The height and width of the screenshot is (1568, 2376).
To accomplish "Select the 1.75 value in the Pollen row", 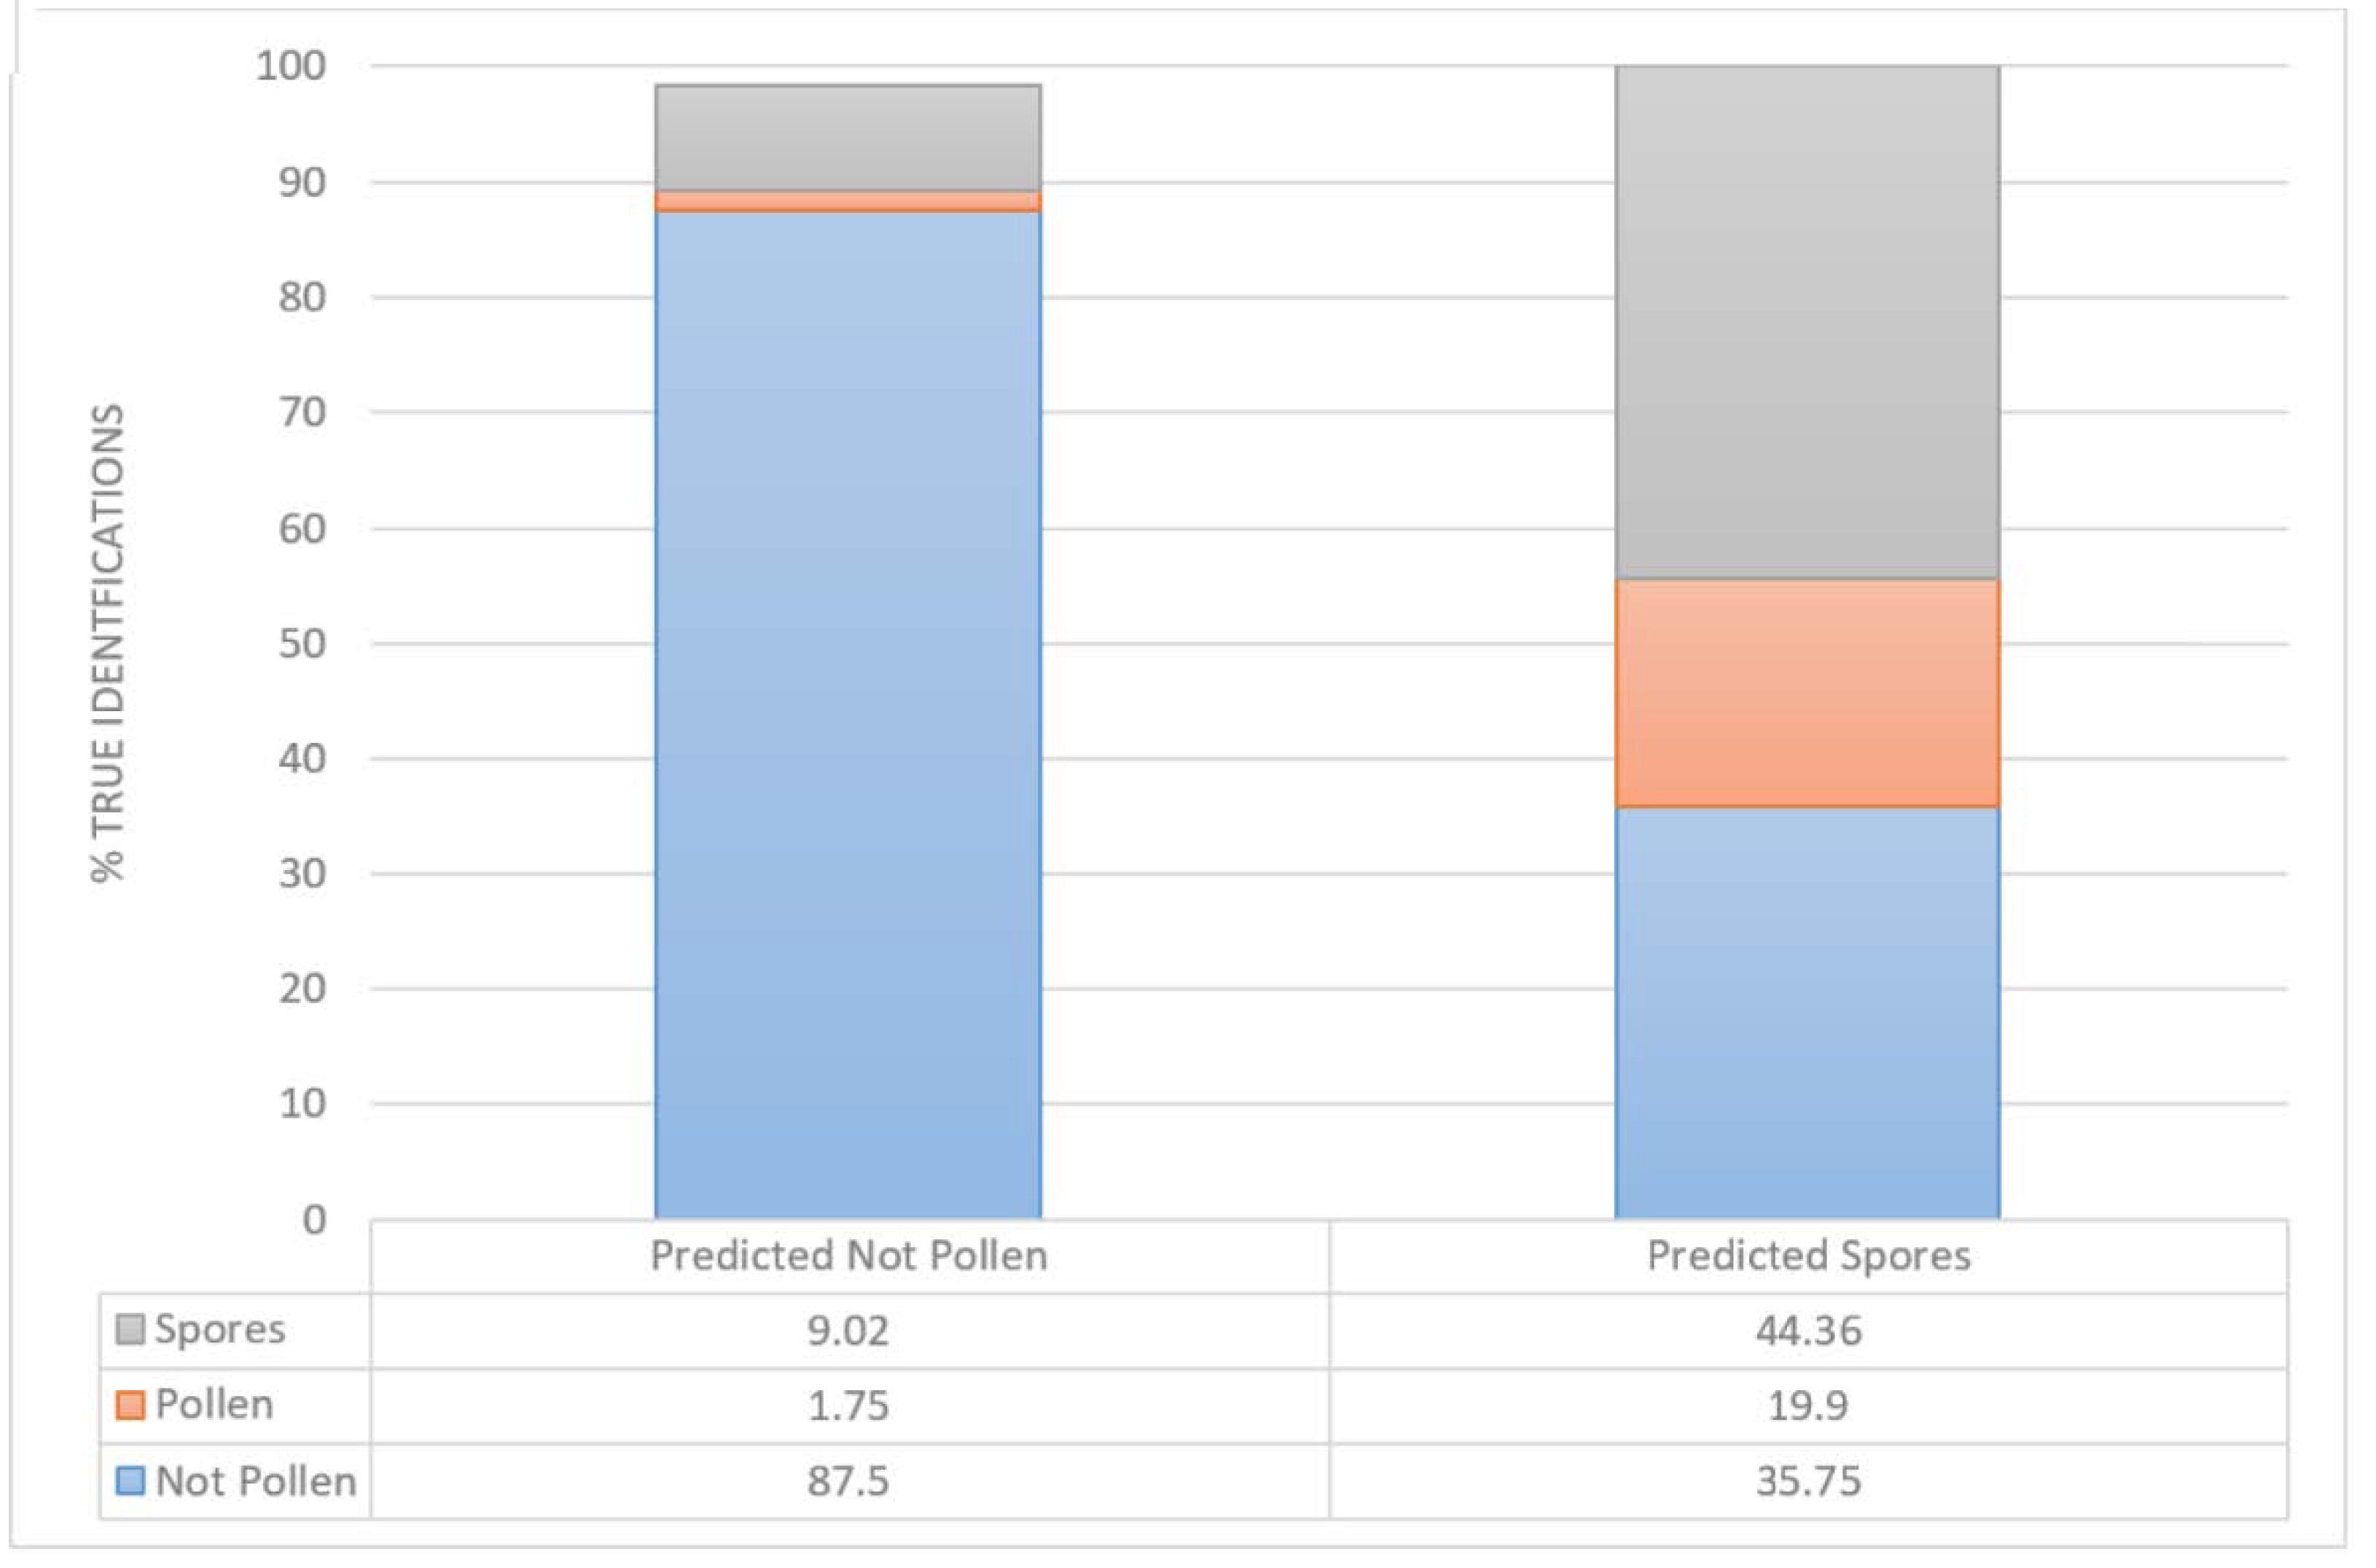I will (x=848, y=1406).
